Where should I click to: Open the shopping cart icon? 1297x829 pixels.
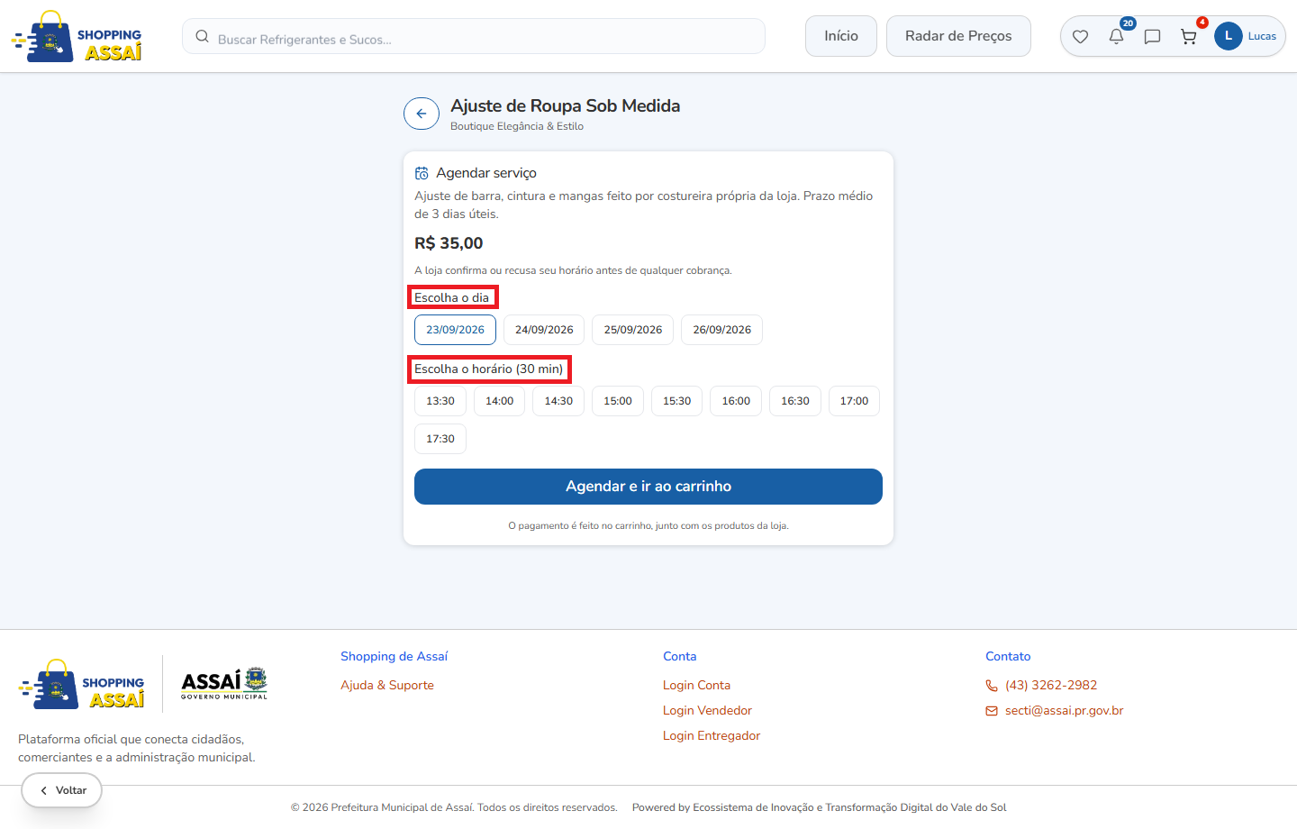point(1189,37)
